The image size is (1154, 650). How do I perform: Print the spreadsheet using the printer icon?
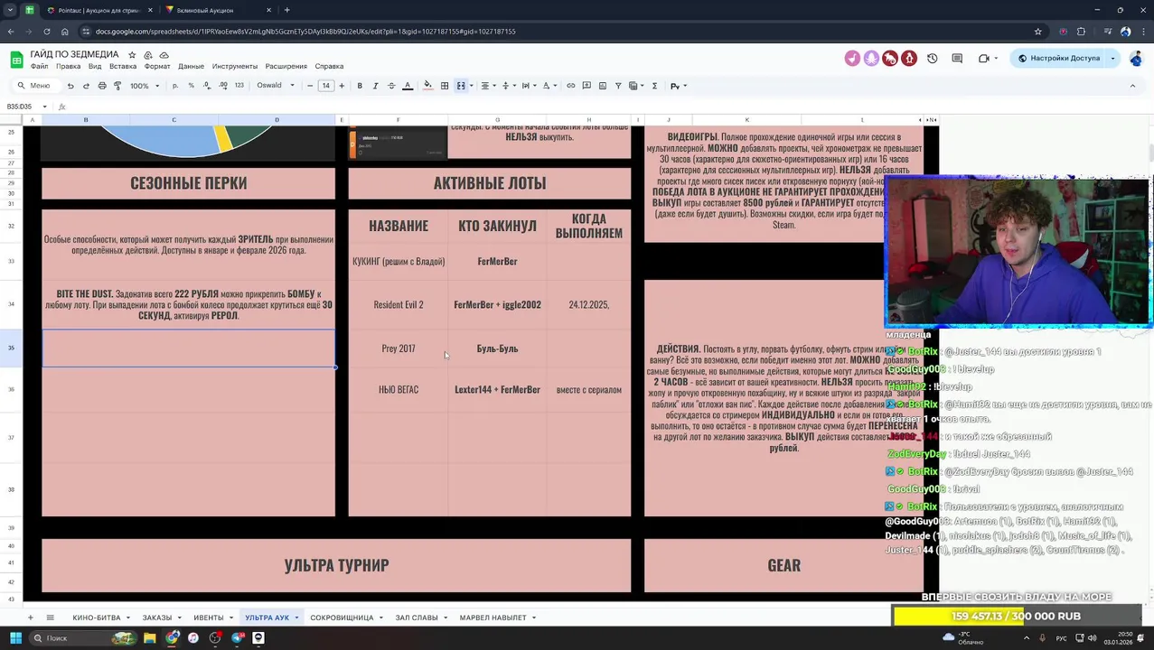[102, 86]
